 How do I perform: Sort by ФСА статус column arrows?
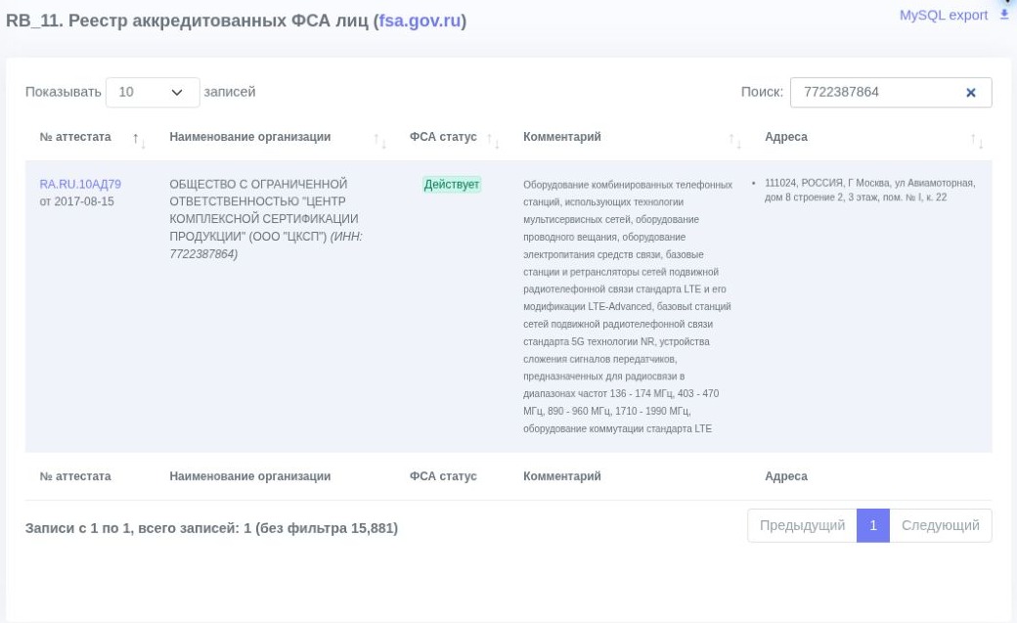pos(493,139)
